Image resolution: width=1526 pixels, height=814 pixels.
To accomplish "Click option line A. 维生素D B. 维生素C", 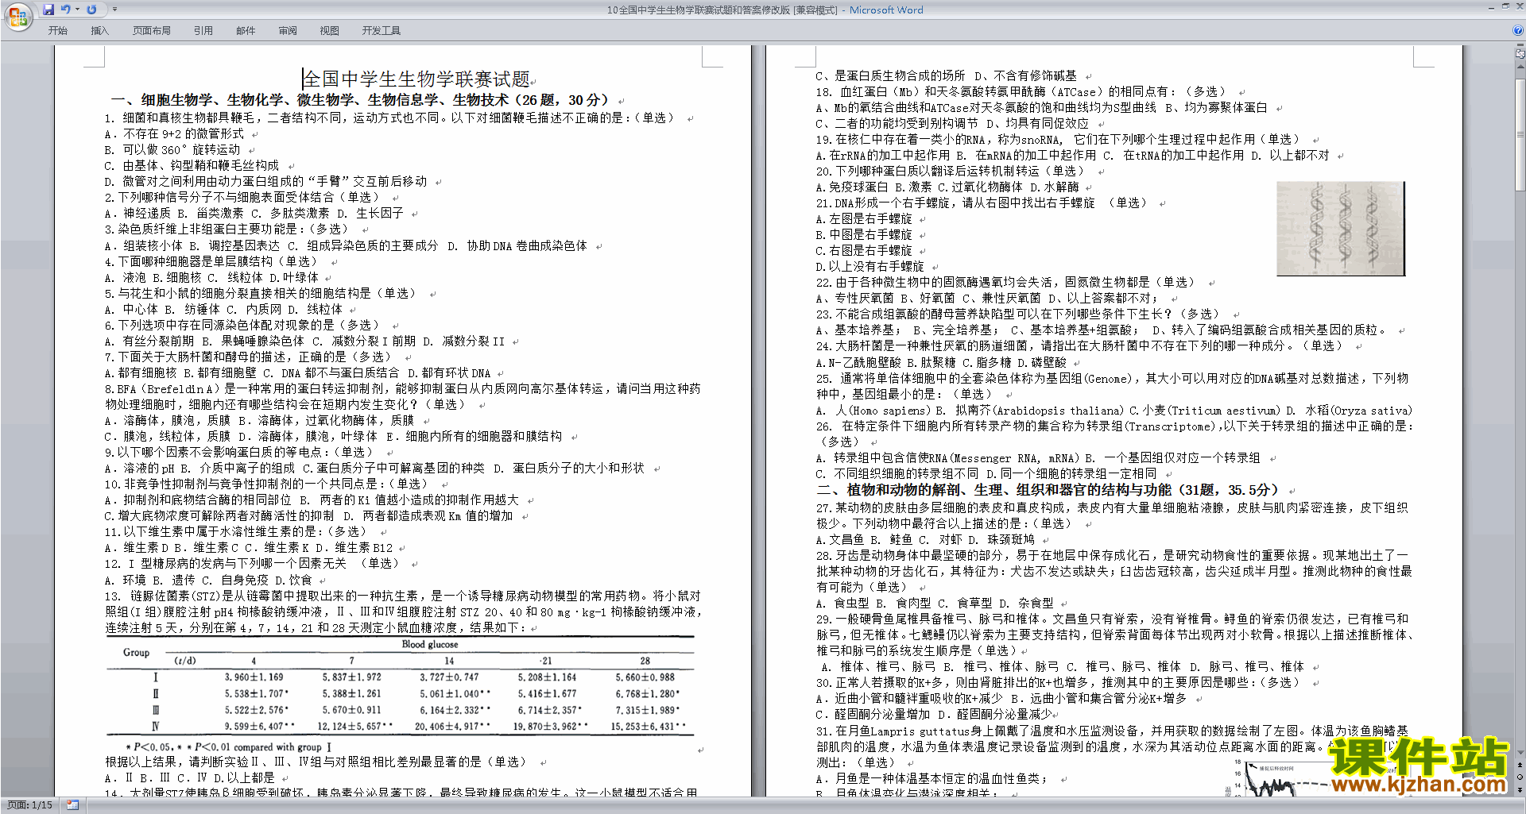I will click(x=249, y=548).
